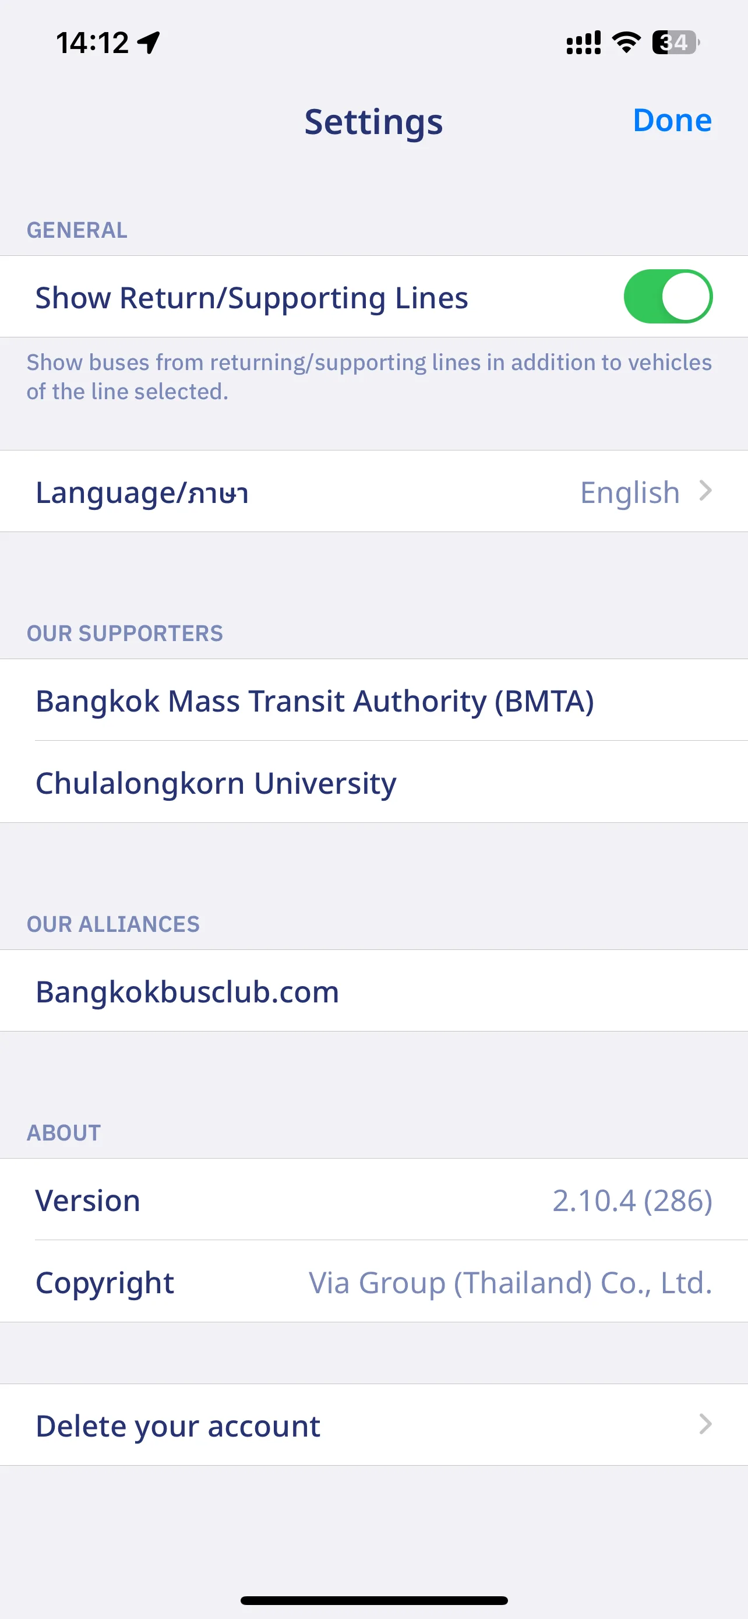Tap the Wi-Fi status icon

tap(626, 42)
